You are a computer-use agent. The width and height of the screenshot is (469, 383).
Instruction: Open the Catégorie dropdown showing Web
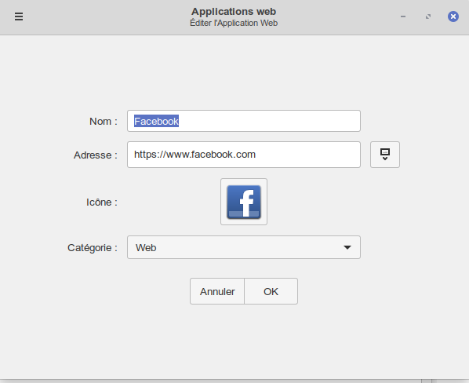pos(244,247)
